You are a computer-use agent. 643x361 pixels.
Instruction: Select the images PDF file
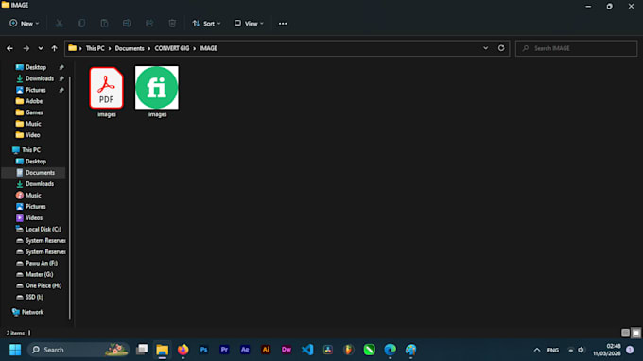(x=107, y=93)
